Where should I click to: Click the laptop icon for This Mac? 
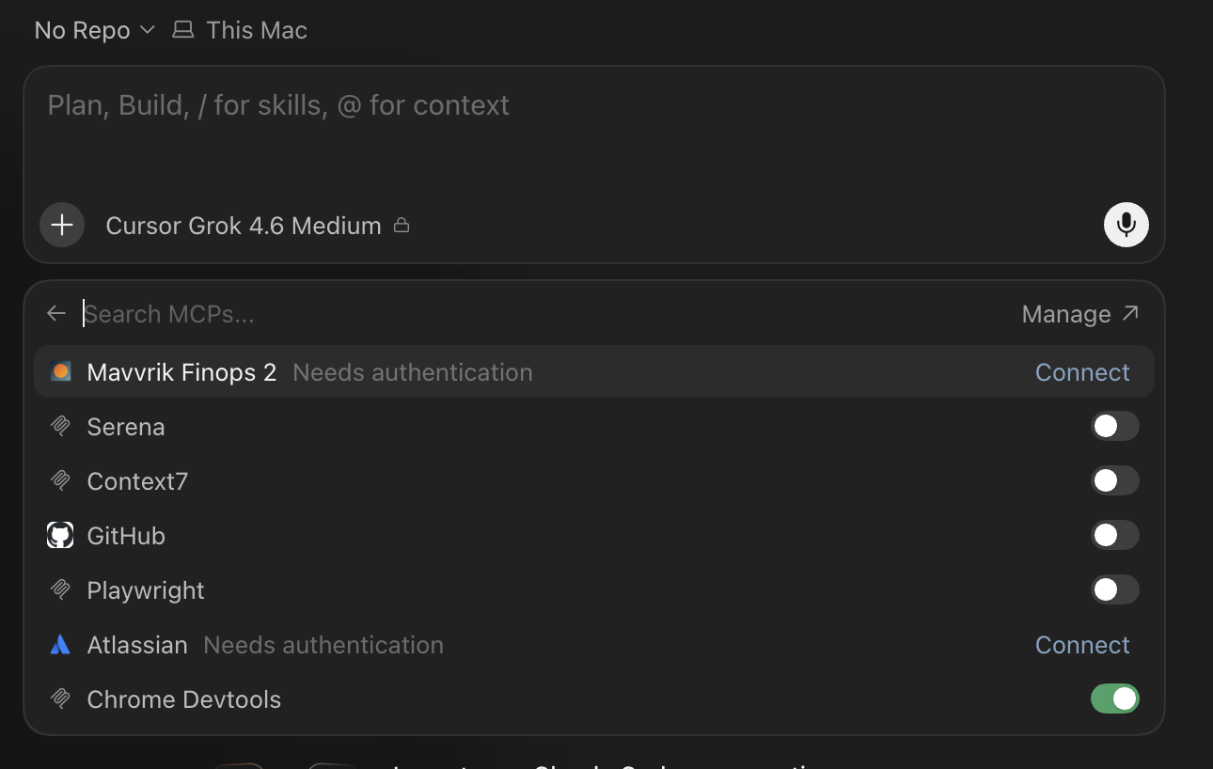(182, 30)
